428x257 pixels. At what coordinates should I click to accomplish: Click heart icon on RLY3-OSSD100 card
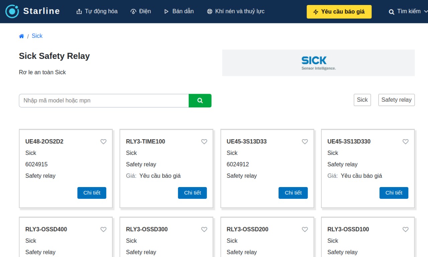[405, 229]
